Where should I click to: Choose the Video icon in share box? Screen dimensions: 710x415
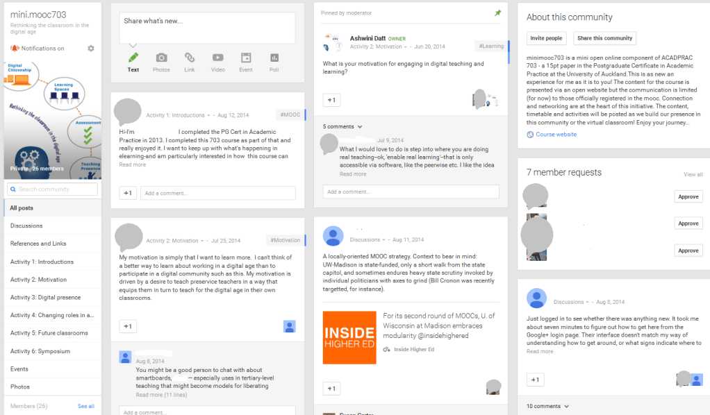pyautogui.click(x=217, y=58)
